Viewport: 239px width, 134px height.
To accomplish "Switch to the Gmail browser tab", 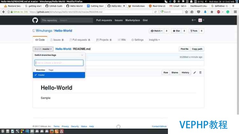I will [178, 6].
